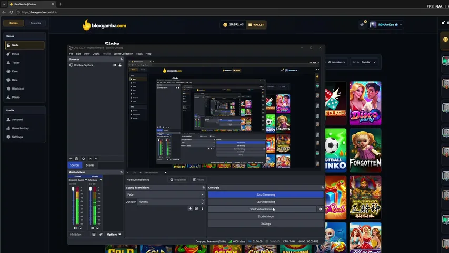Screen dimensions: 449x253
Task: Mute the Mic/Aux speaker icon
Action: pyautogui.click(x=92, y=228)
